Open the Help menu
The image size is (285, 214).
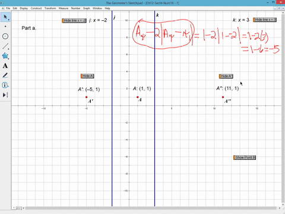click(x=107, y=8)
